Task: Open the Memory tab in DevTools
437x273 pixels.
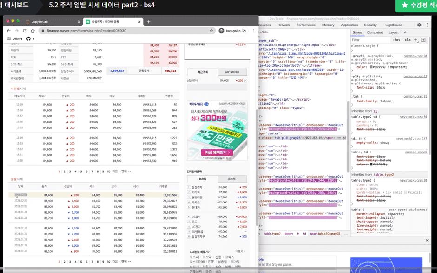Action: click(328, 25)
